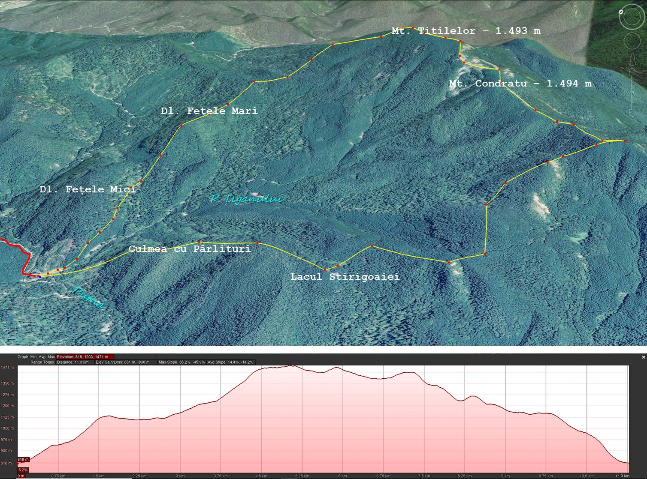Click the Lacul Stirigoaiei placemark label
The image size is (647, 479).
(x=345, y=277)
